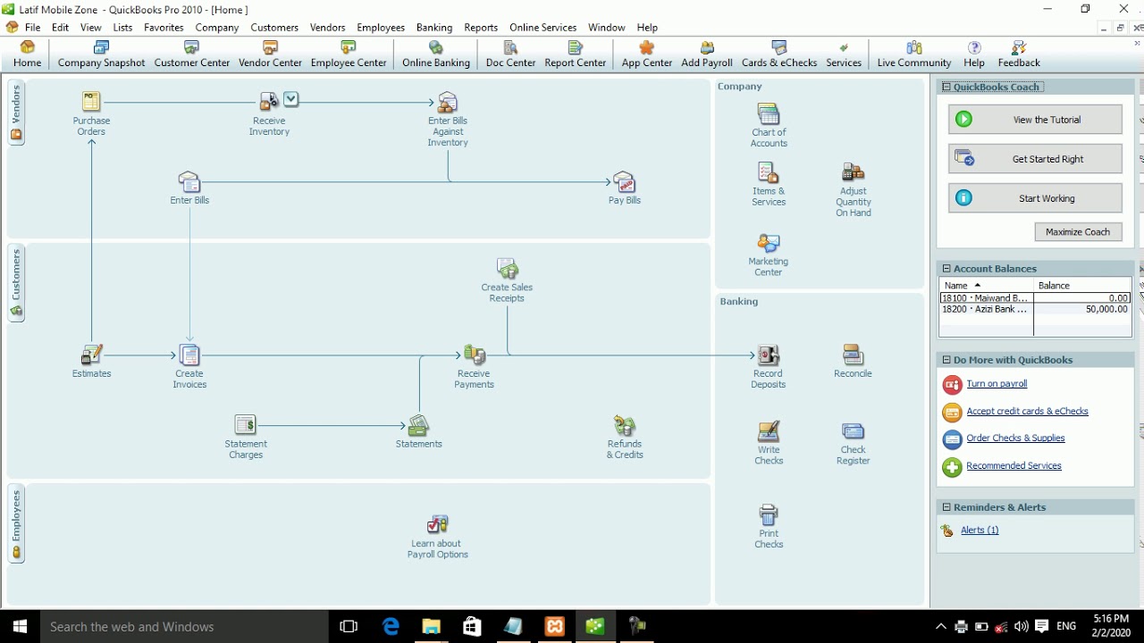The image size is (1144, 643).
Task: Open the Vendor Center toolbar button
Action: [270, 54]
